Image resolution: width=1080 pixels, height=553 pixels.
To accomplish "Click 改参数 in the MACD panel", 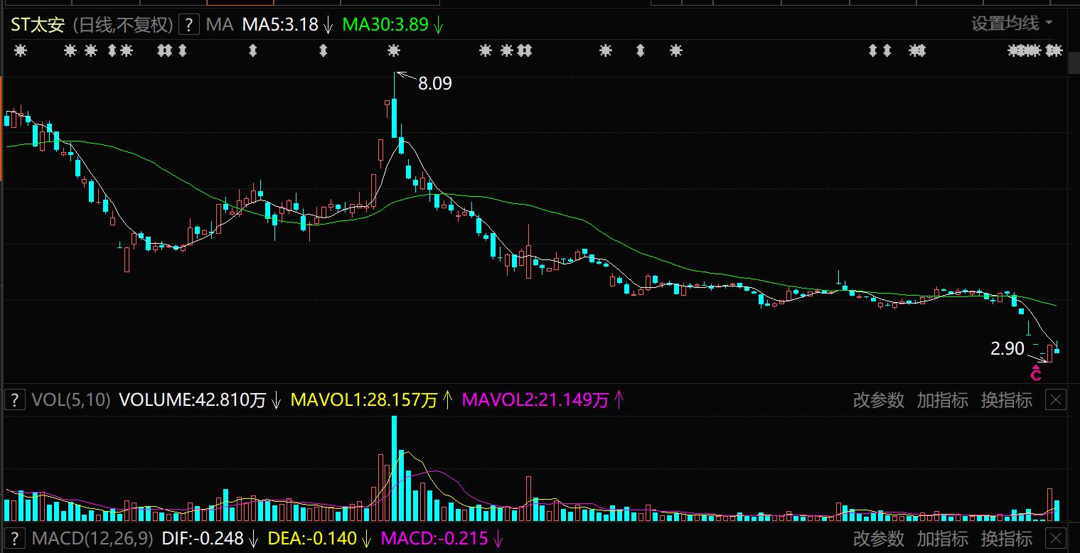I will tap(879, 538).
